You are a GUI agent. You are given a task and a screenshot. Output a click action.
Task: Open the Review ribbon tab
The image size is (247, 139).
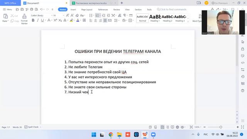[x=117, y=10]
